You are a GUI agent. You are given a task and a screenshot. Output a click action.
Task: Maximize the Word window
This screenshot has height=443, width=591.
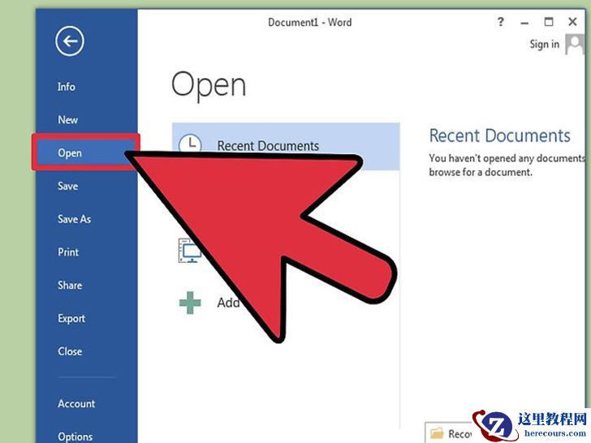pos(549,22)
